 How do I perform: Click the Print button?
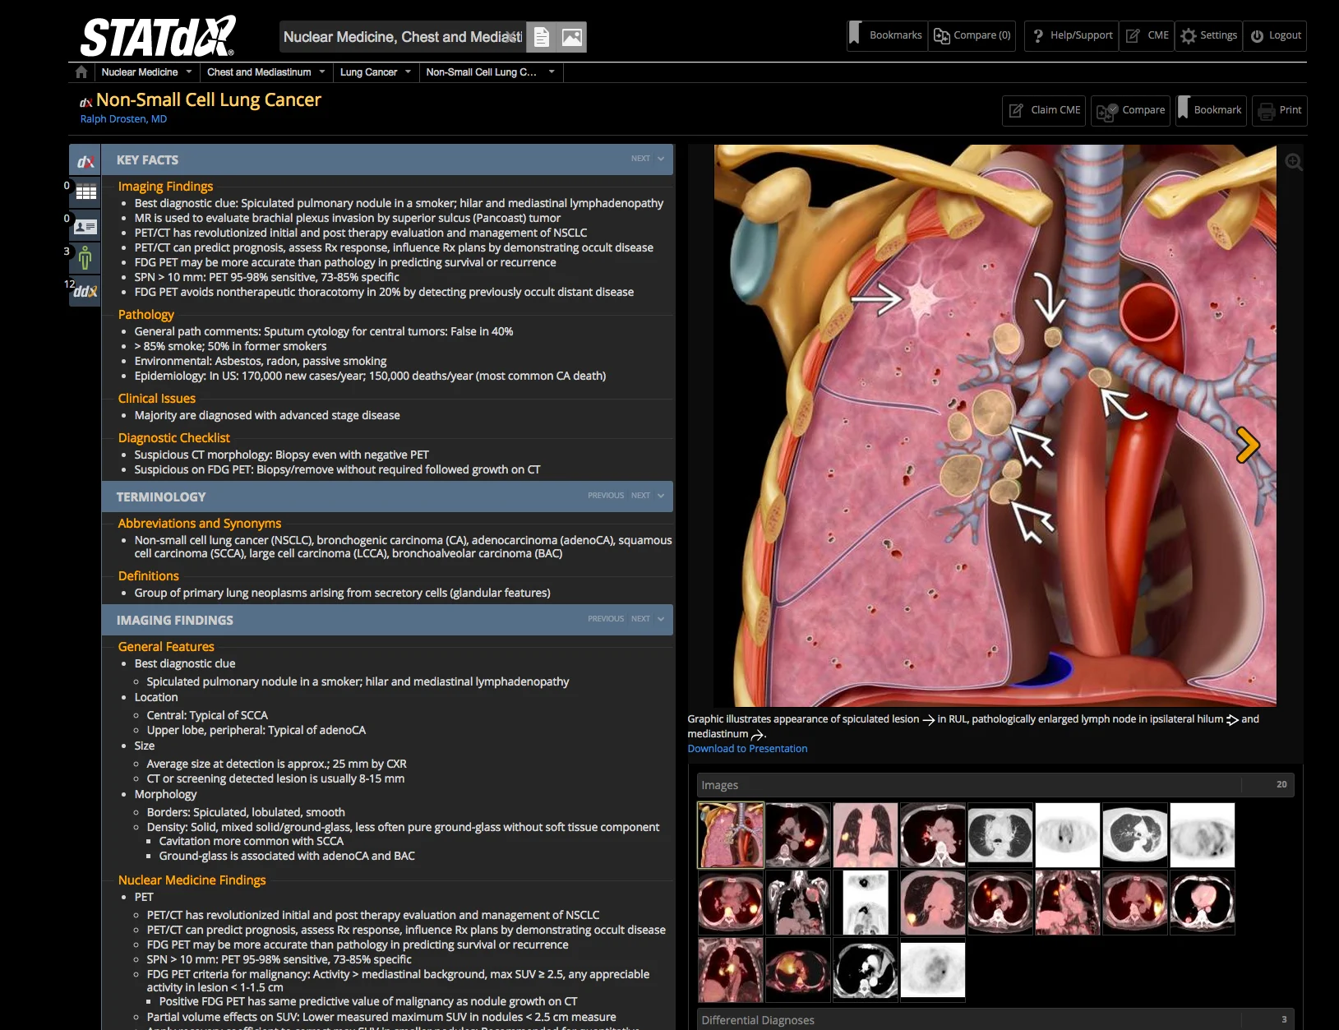[x=1279, y=110]
